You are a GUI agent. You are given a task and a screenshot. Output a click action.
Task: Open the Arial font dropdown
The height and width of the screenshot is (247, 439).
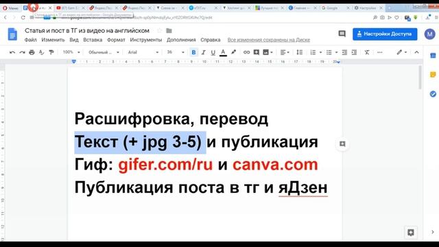coord(143,52)
